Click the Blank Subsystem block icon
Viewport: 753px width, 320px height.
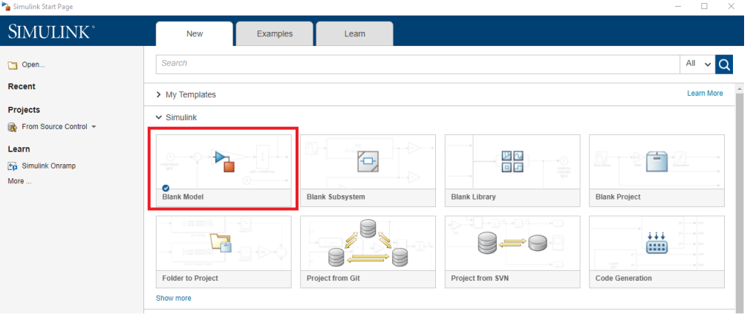pyautogui.click(x=368, y=161)
